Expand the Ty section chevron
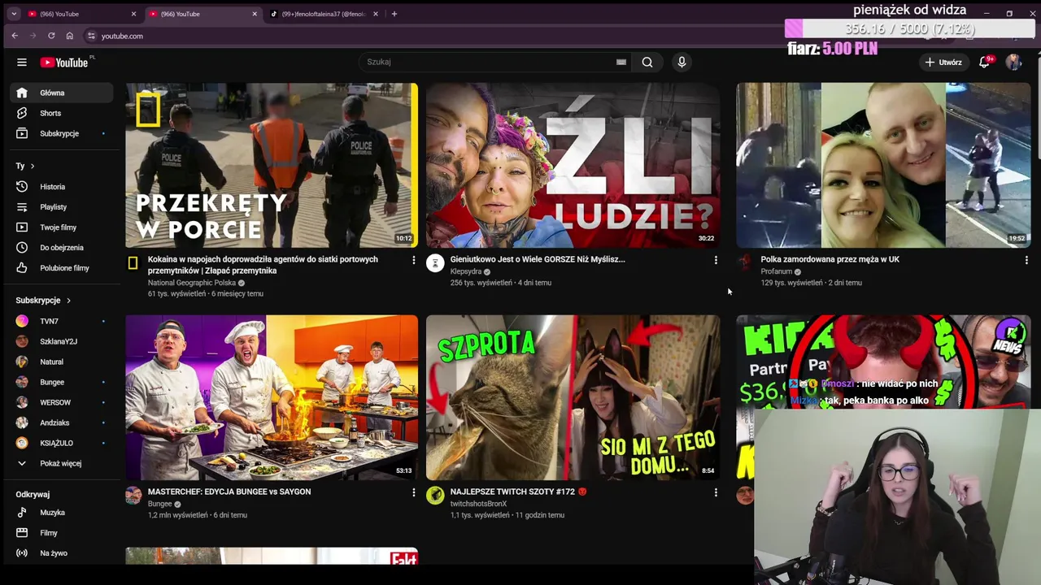The image size is (1041, 585). click(x=33, y=166)
